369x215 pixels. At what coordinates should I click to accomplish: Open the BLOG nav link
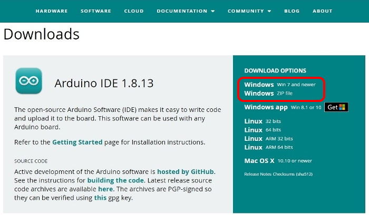click(292, 11)
